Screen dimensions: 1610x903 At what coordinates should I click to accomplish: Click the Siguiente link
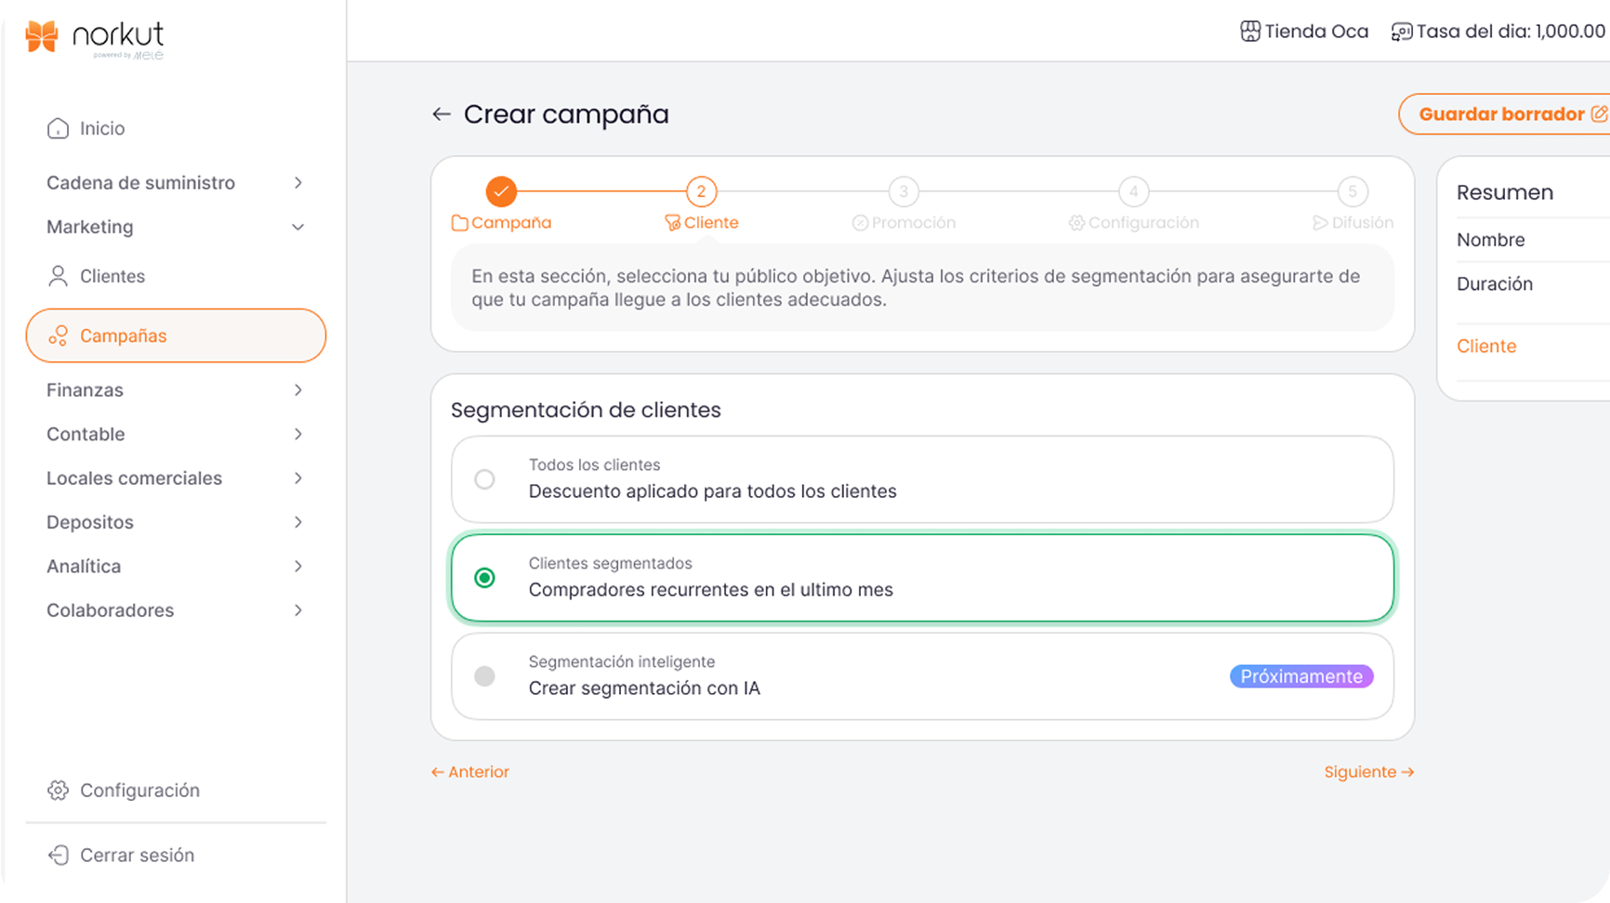pos(1368,772)
